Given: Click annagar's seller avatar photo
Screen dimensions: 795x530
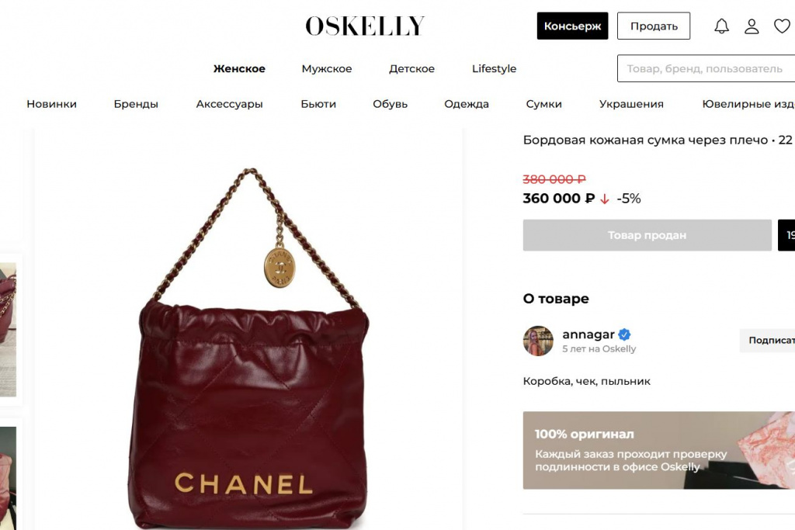Looking at the screenshot, I should coord(538,341).
